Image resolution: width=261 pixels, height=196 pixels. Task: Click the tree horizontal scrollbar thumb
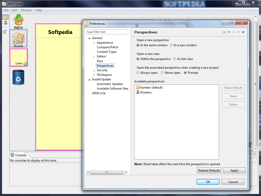point(107,173)
